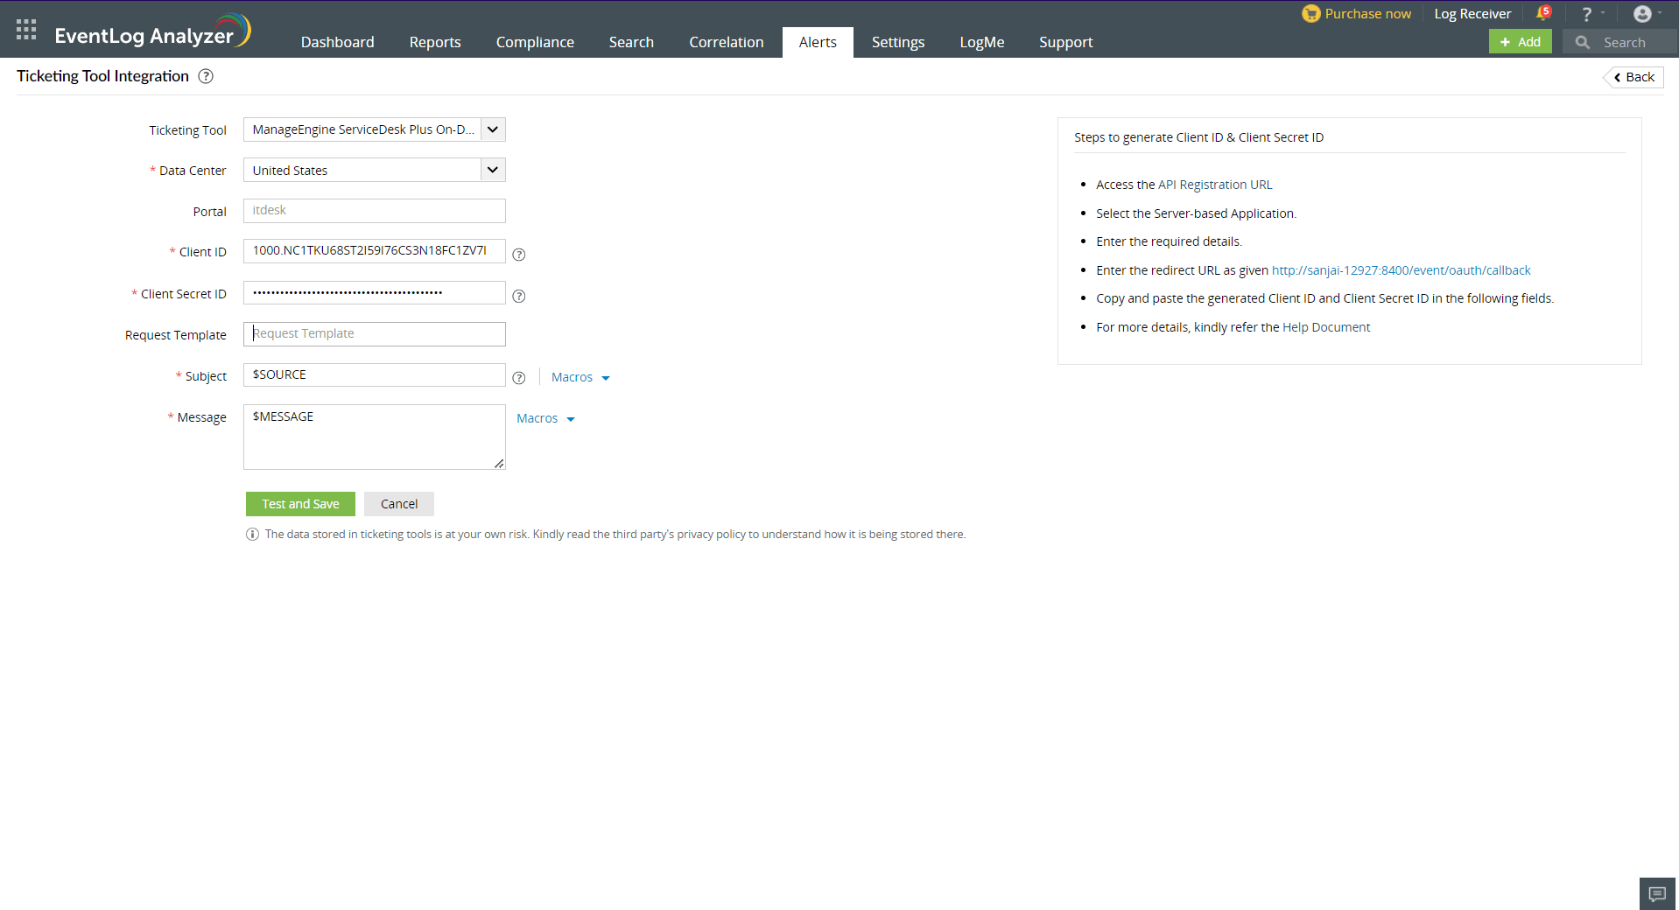The width and height of the screenshot is (1679, 910).
Task: Click the search magnifier icon
Action: point(1582,42)
